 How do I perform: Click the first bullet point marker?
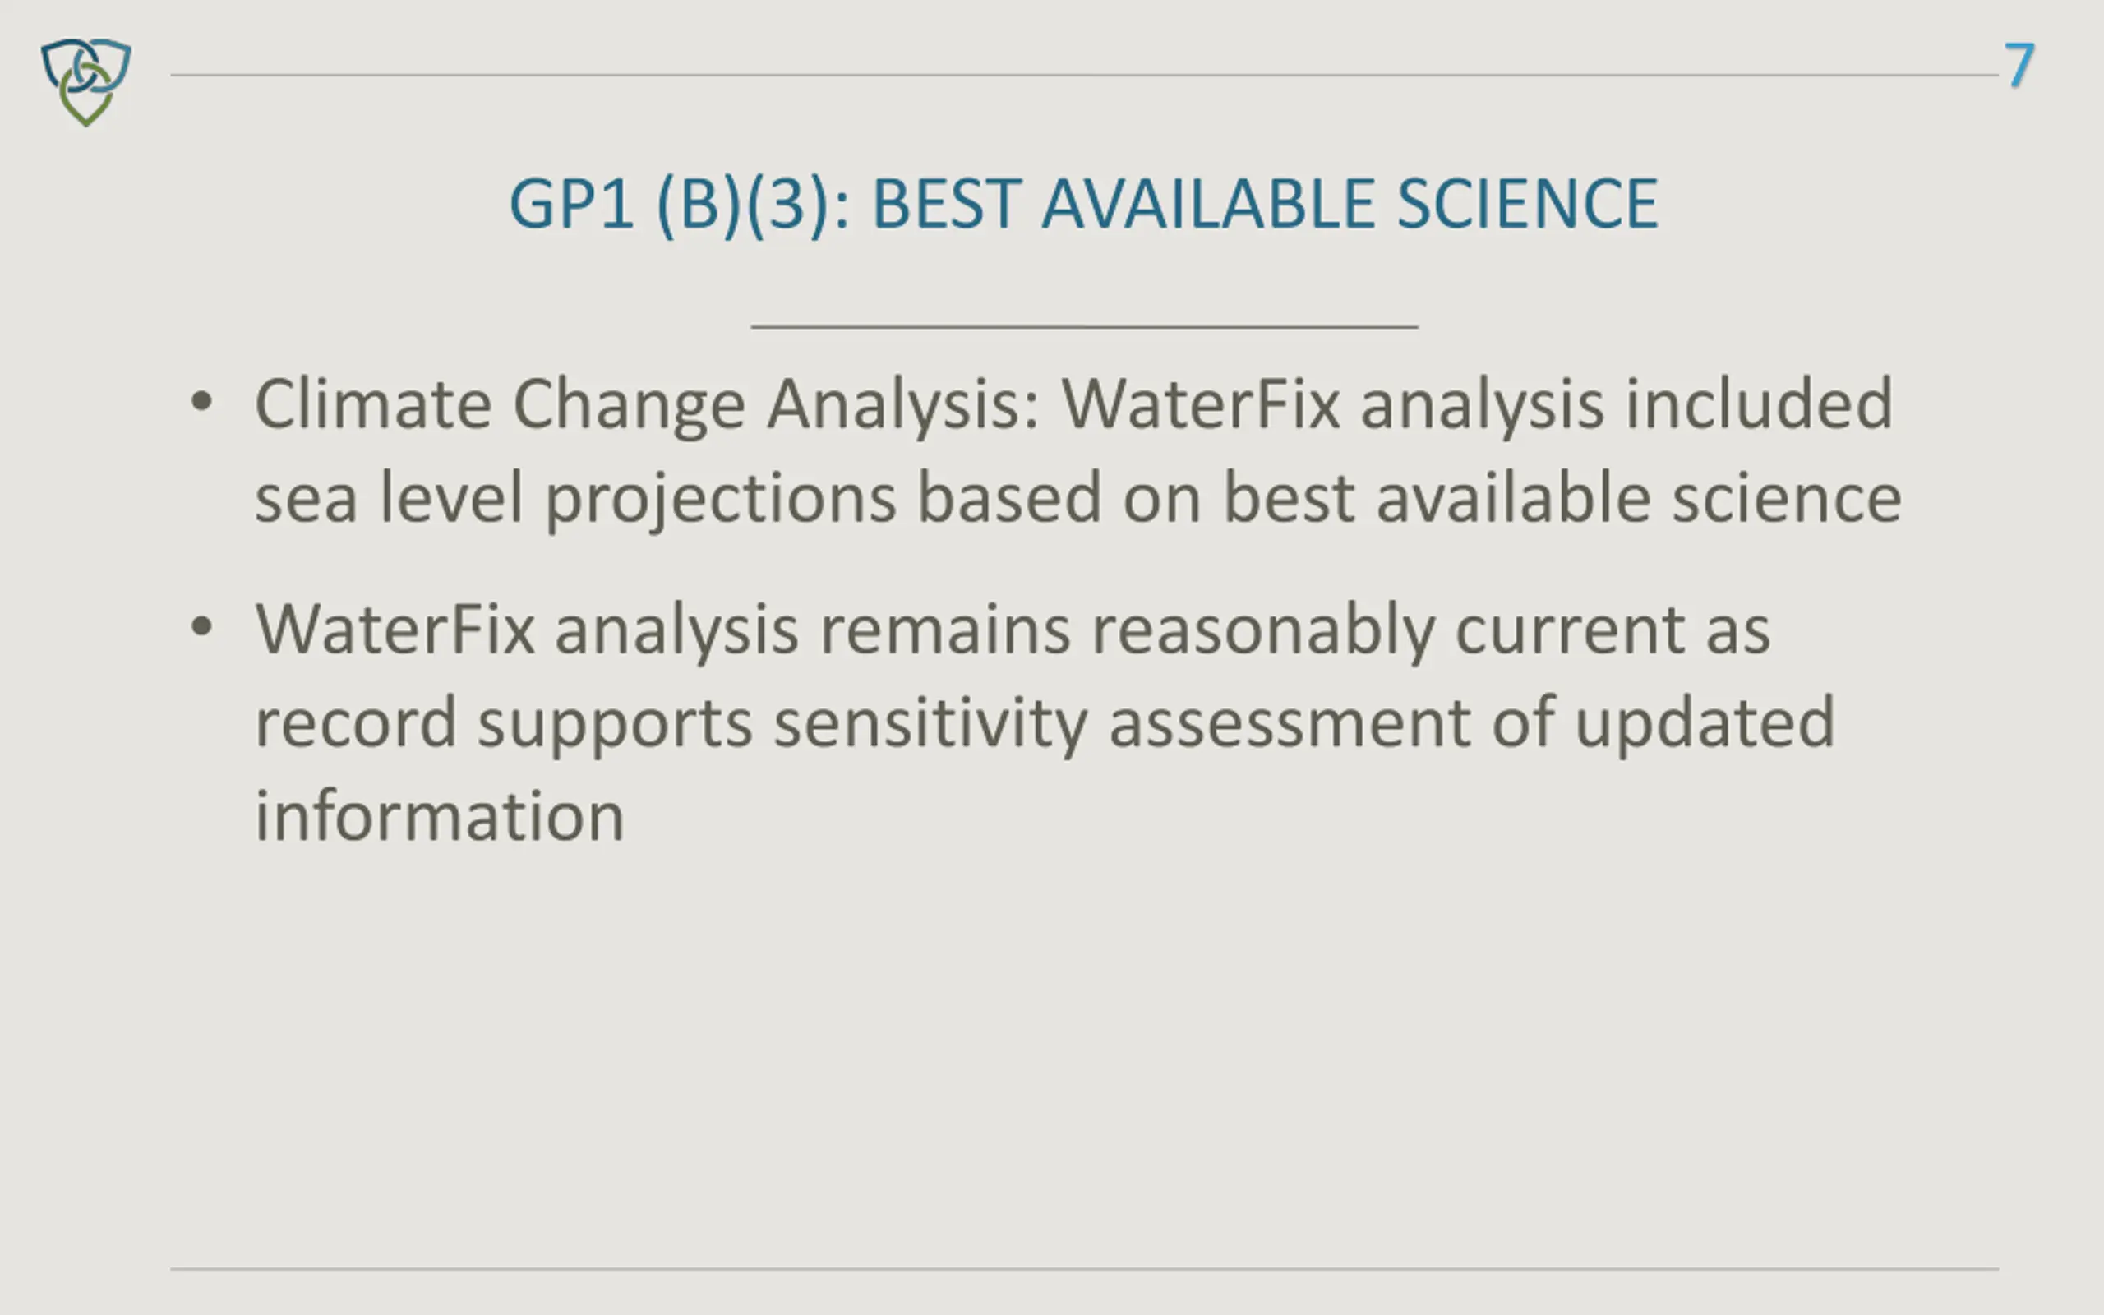click(201, 402)
